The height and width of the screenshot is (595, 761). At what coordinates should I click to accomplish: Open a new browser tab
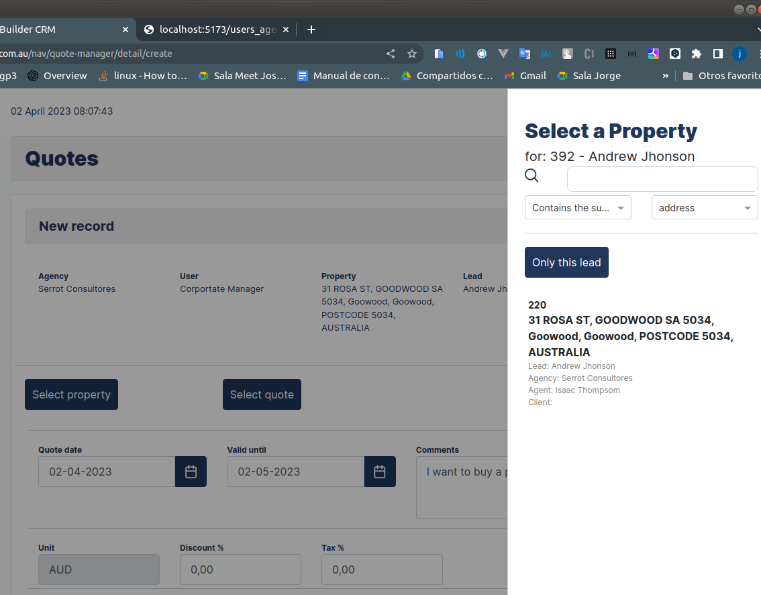click(311, 30)
